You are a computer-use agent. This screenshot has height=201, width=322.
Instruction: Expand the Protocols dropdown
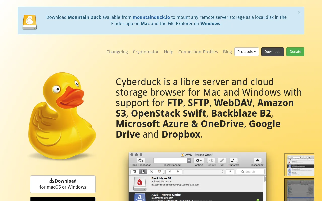point(247,52)
